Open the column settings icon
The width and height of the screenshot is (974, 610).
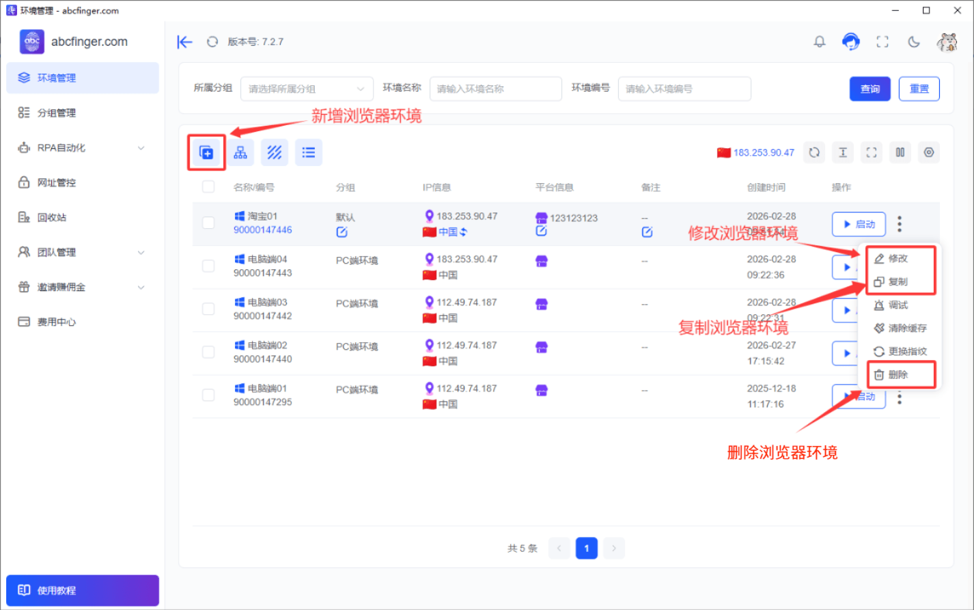(x=900, y=152)
